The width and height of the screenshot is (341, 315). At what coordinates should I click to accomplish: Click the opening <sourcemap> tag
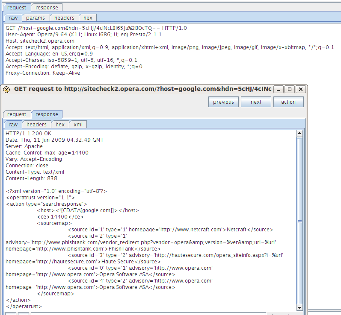click(54, 223)
